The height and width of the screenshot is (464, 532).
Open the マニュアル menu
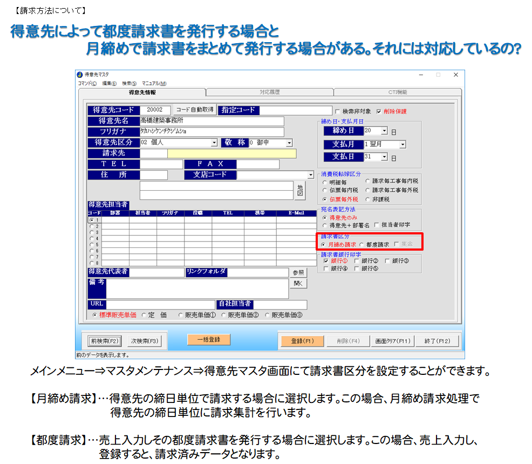[154, 83]
